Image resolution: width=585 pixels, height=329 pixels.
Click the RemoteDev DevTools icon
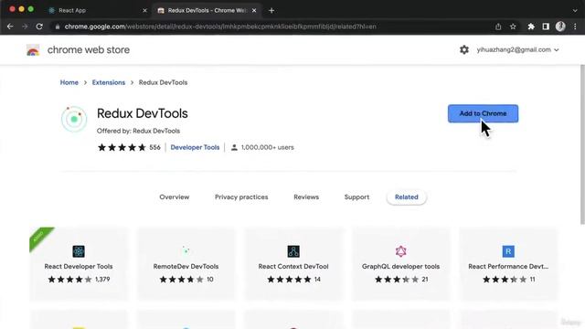(186, 250)
